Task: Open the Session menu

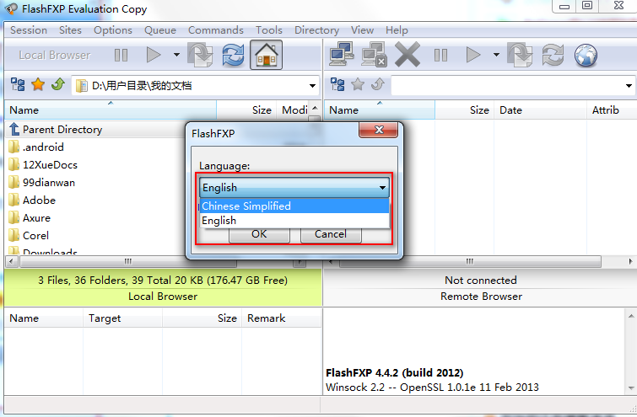Action: (x=29, y=30)
